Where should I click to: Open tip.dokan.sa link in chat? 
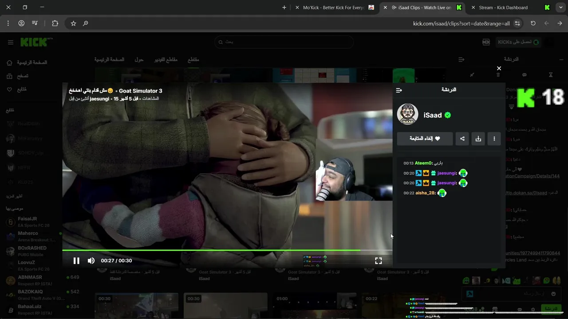pyautogui.click(x=527, y=193)
